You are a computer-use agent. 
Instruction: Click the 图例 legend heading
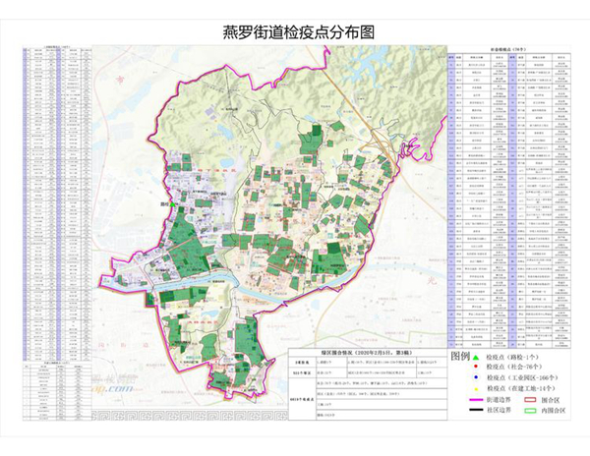click(460, 357)
